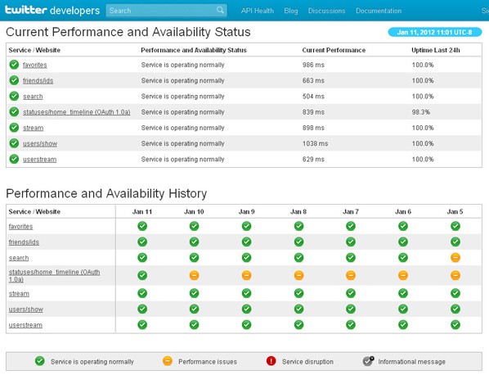
Task: Click the gray Informational message legend icon
Action: (368, 361)
